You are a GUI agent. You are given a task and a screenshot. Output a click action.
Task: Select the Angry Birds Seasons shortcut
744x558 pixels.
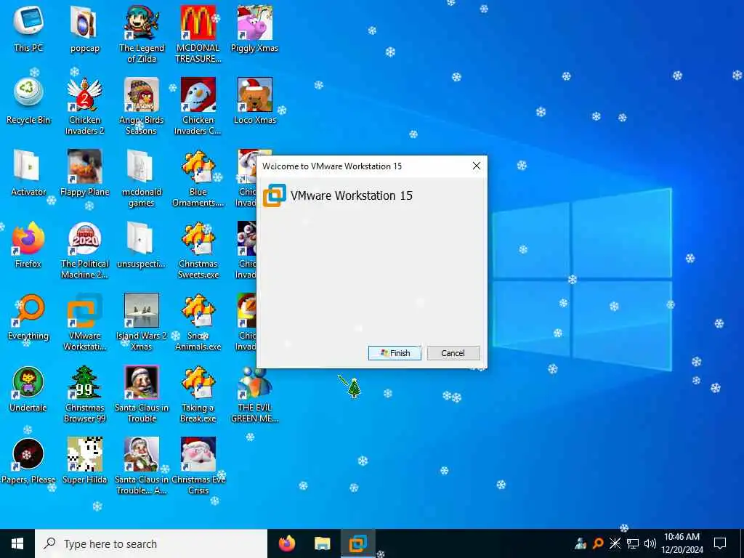(x=142, y=106)
